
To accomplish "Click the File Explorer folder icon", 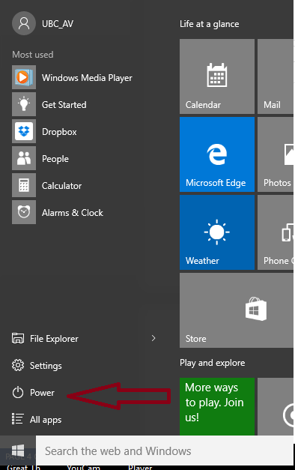I will coord(18,338).
